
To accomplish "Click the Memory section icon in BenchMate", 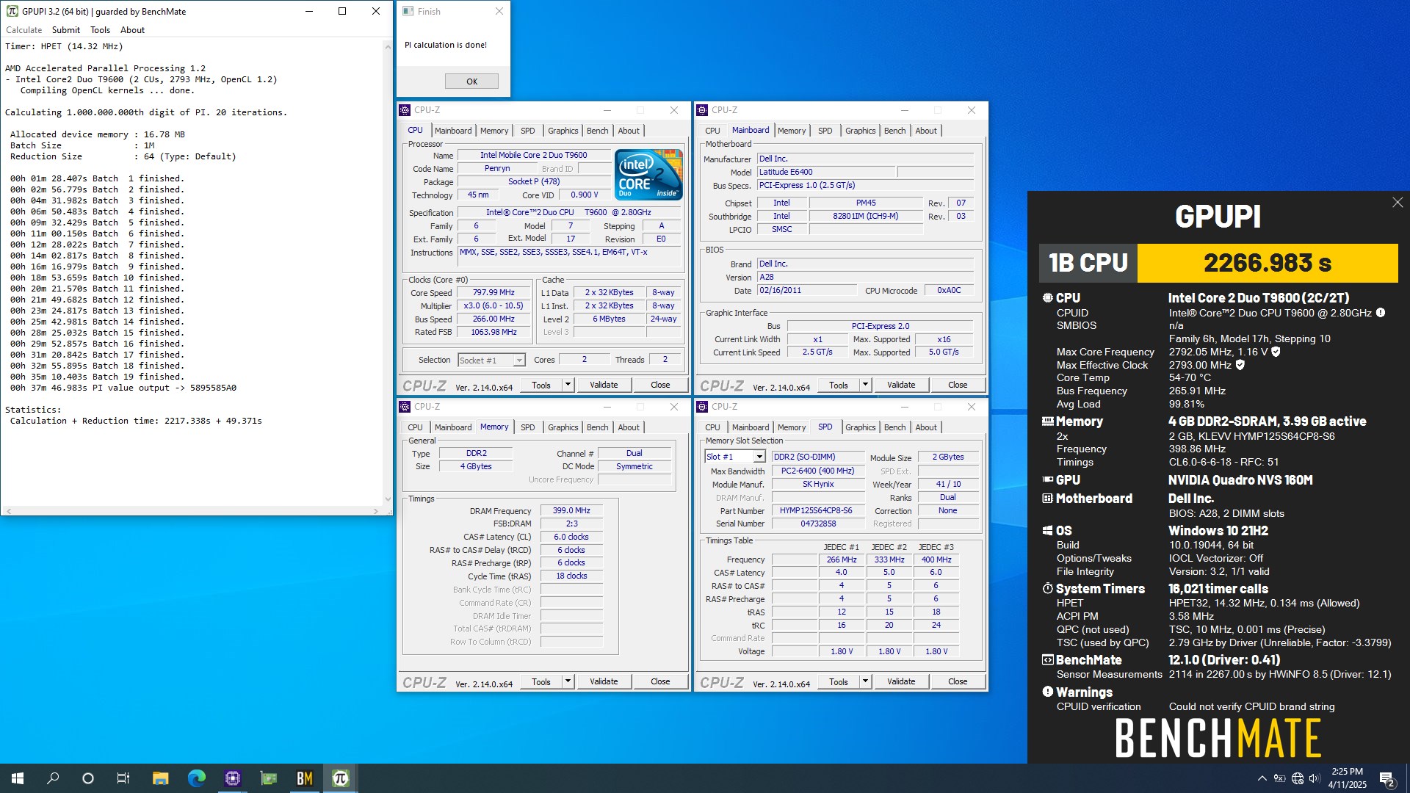I will [x=1048, y=421].
